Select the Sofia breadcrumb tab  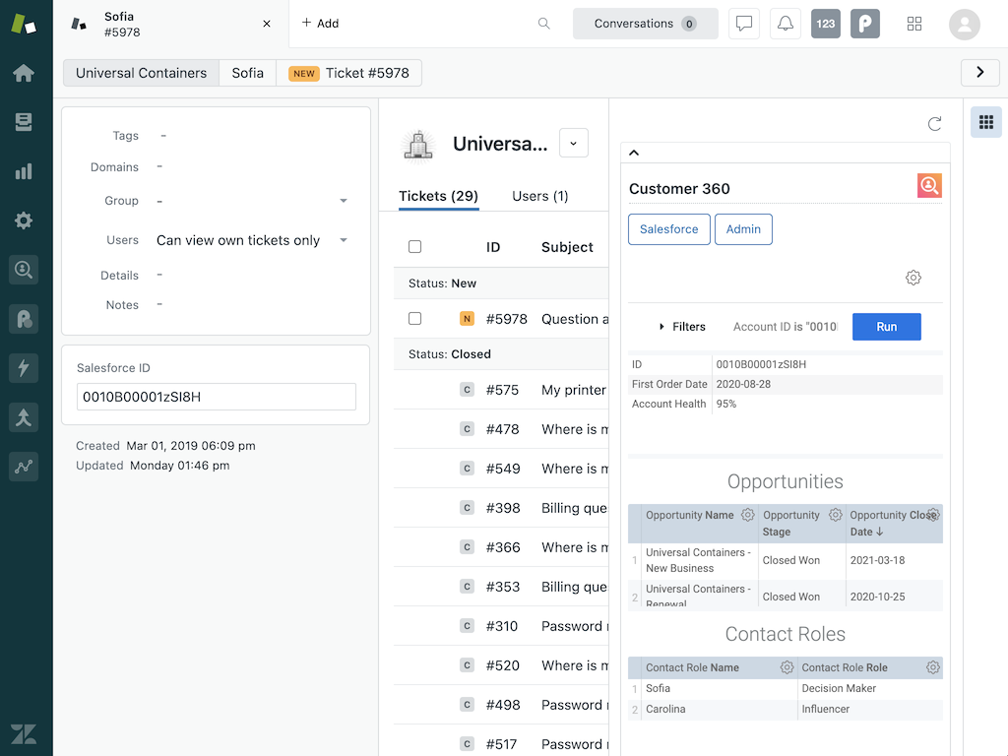(x=247, y=73)
